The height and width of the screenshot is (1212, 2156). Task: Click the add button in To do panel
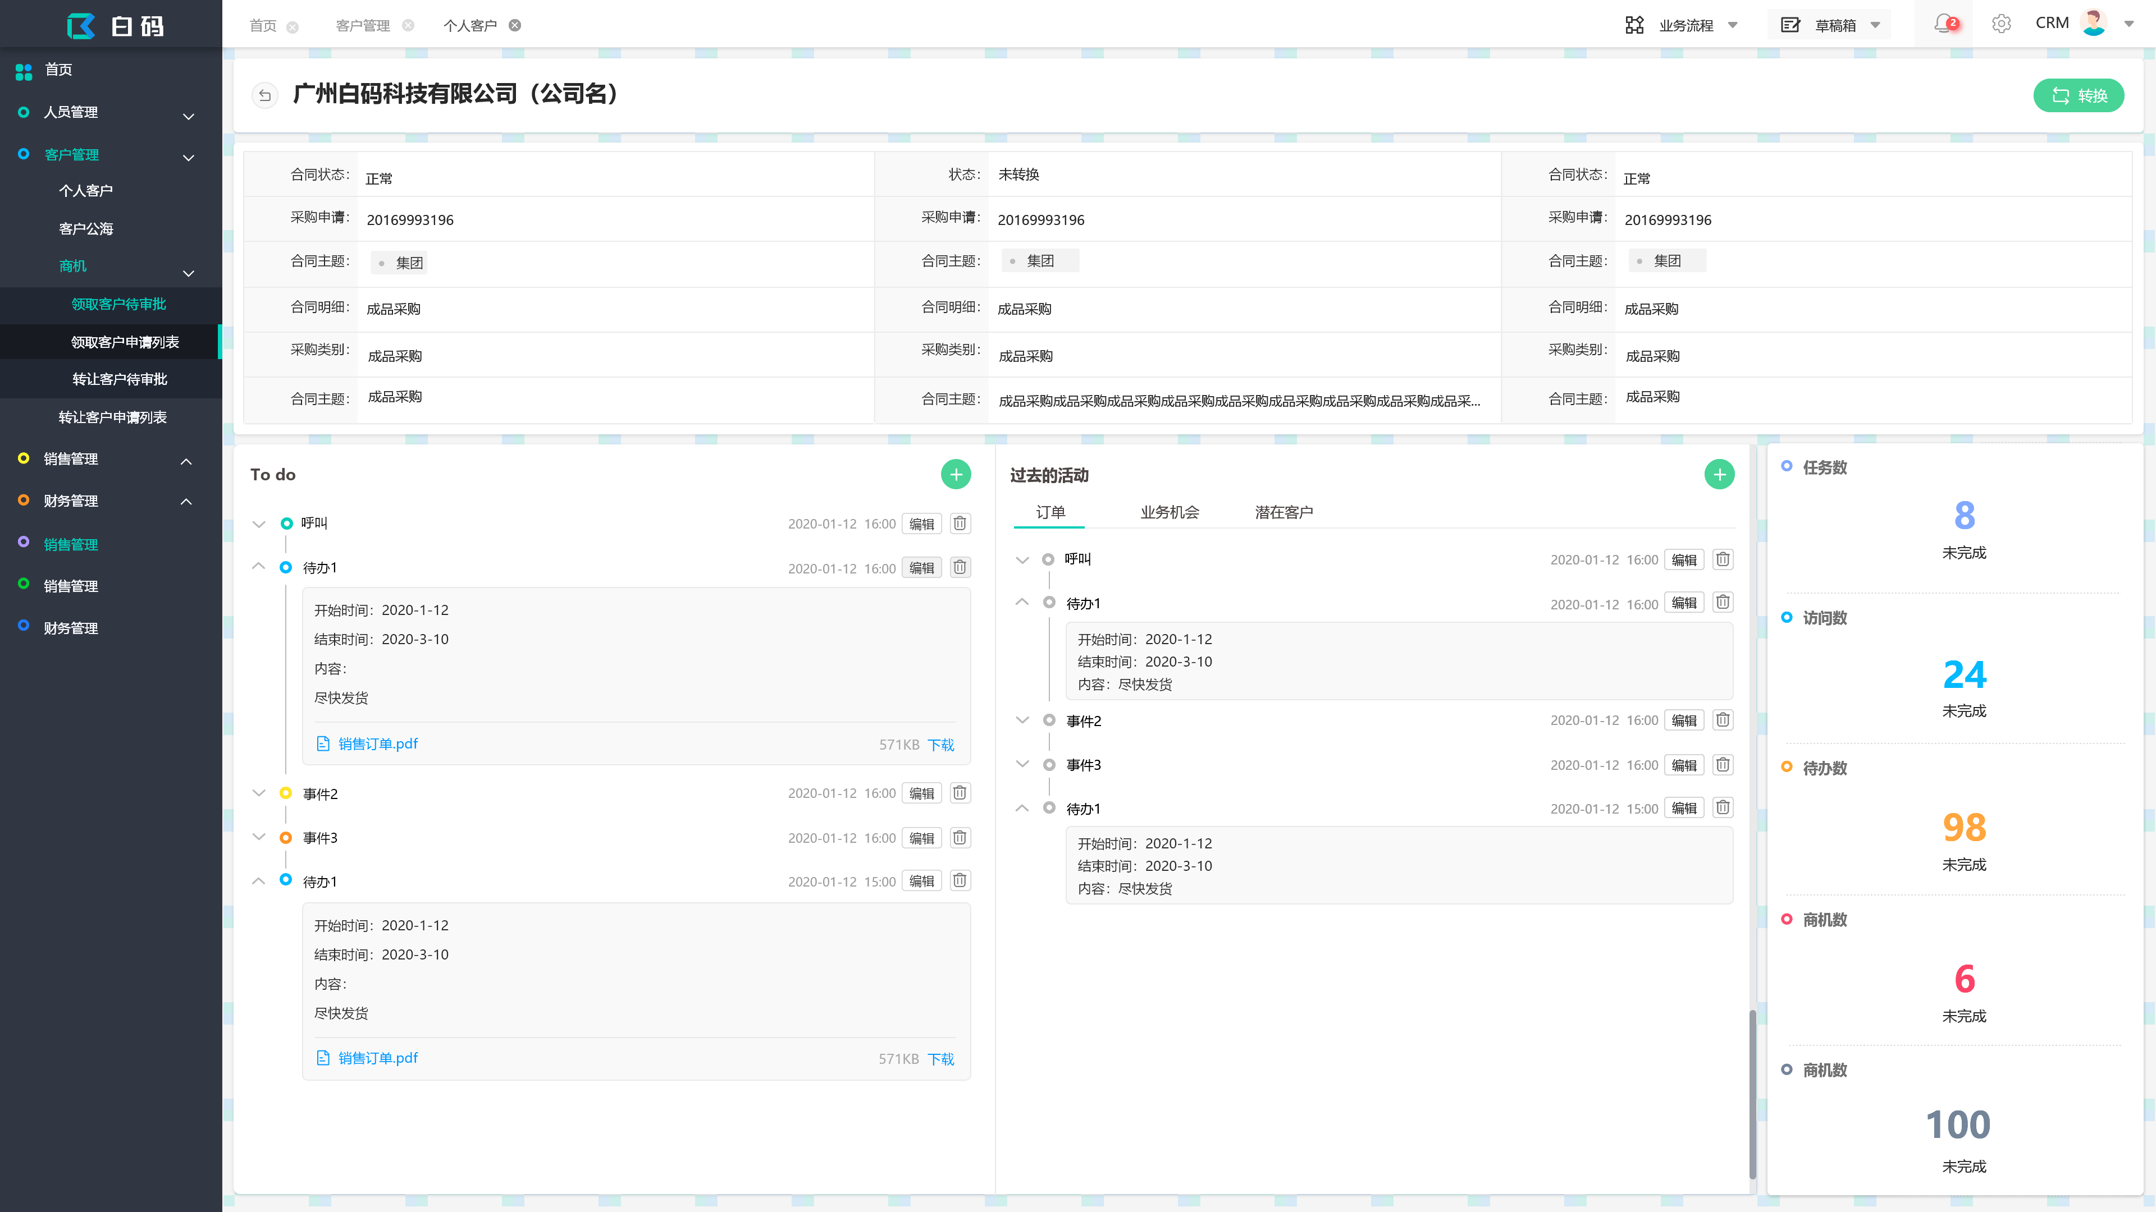tap(956, 474)
